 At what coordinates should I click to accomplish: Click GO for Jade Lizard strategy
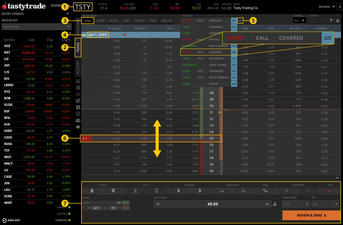pyautogui.click(x=234, y=65)
